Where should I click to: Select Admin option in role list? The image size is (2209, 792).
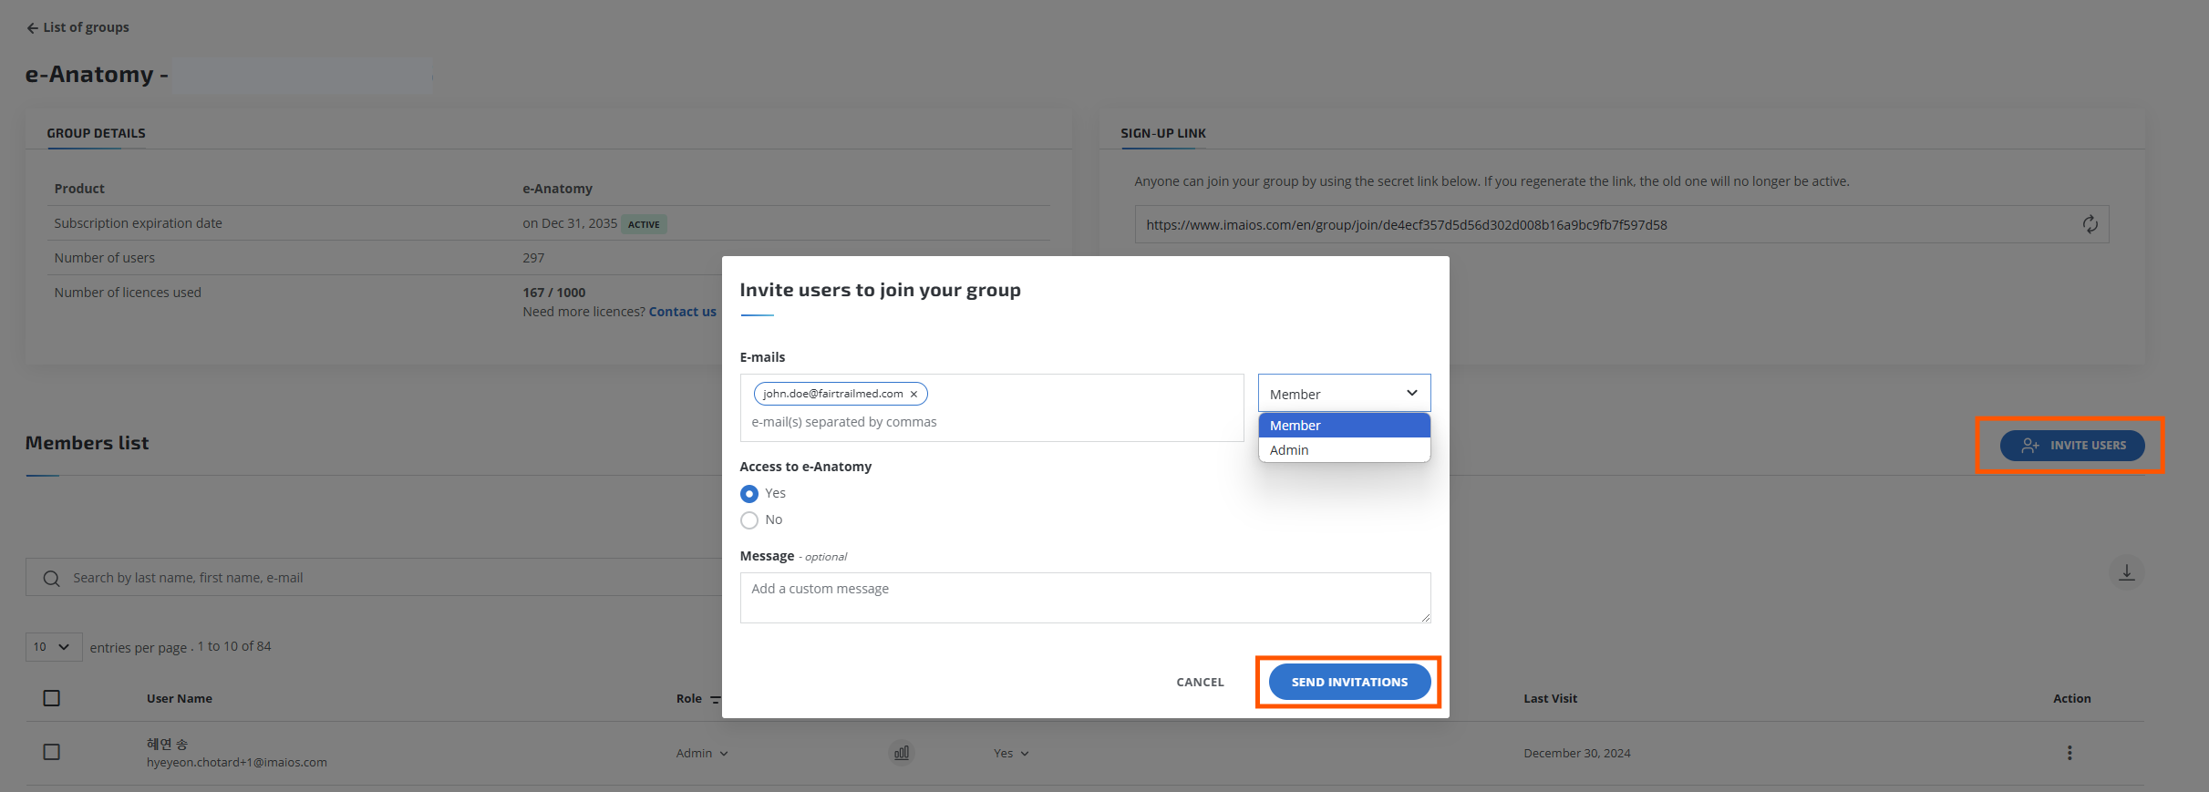[x=1344, y=450]
